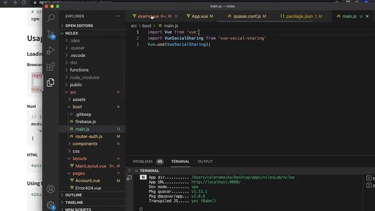Image resolution: width=375 pixels, height=211 pixels.
Task: Close the main.js editor tab
Action: pyautogui.click(x=367, y=16)
